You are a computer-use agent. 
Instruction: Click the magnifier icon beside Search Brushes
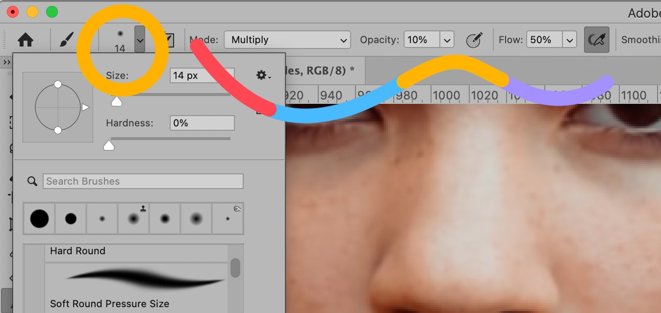click(32, 181)
